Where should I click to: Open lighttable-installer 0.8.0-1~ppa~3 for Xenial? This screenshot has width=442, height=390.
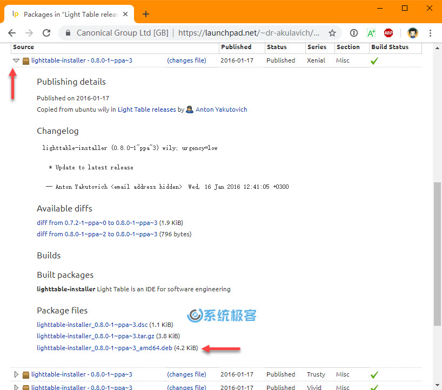click(x=82, y=60)
